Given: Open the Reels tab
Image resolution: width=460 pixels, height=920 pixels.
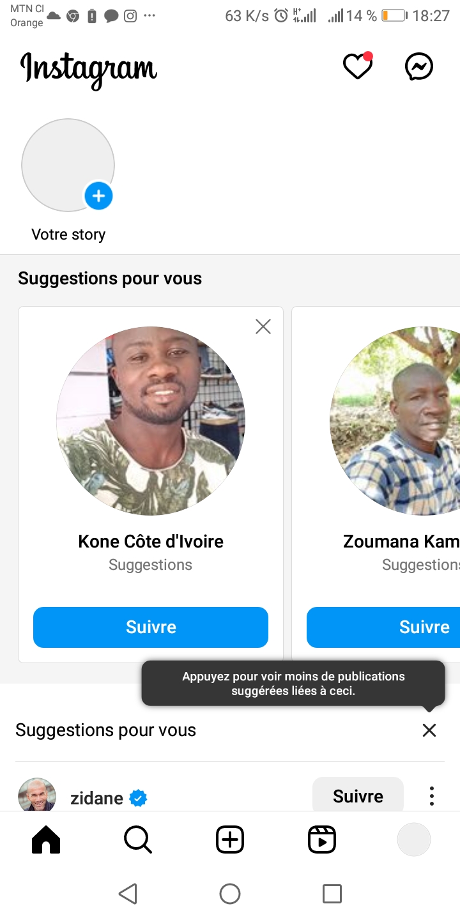Looking at the screenshot, I should point(322,839).
